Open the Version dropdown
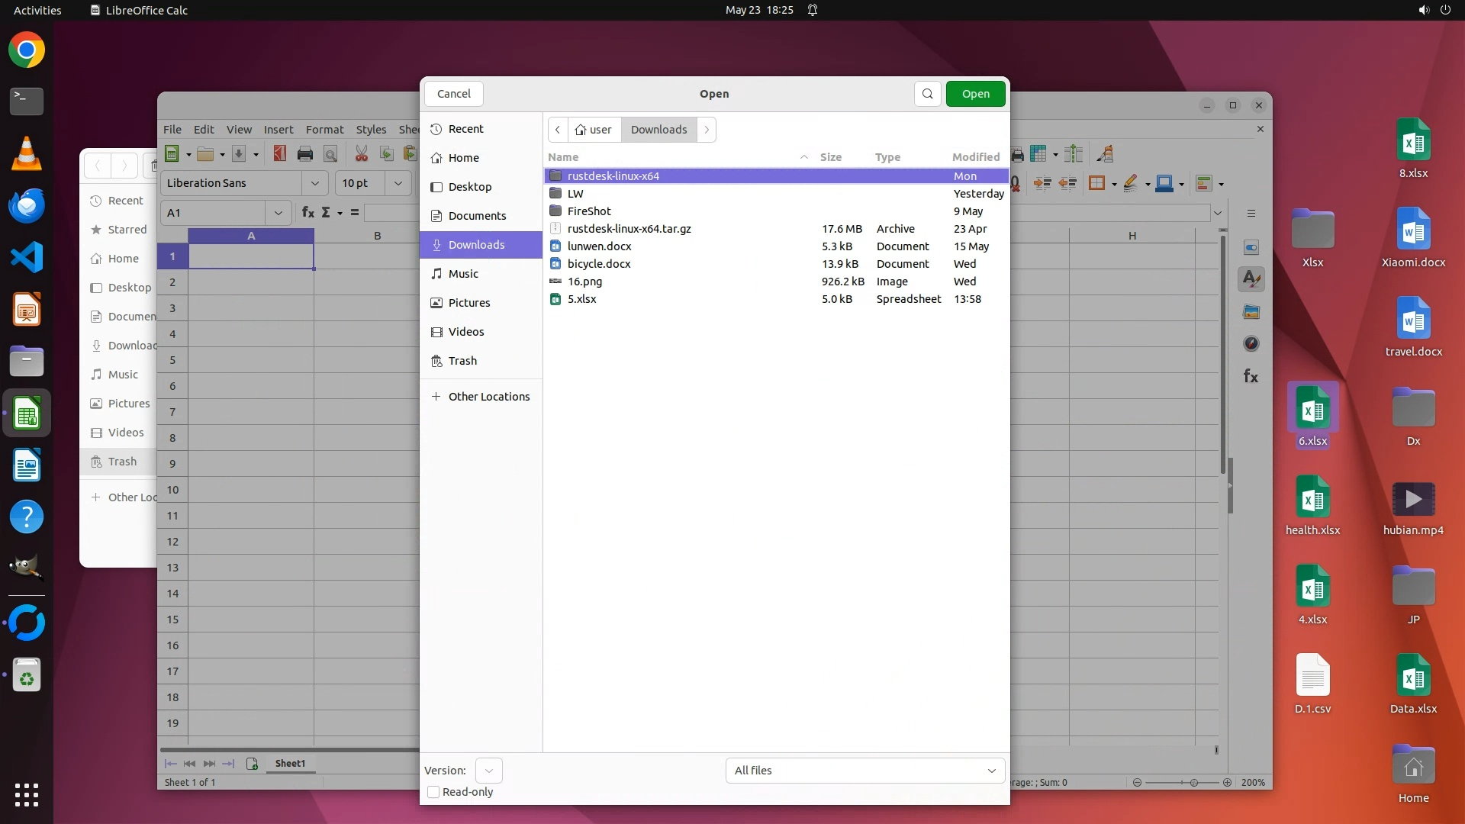The height and width of the screenshot is (824, 1465). click(488, 771)
